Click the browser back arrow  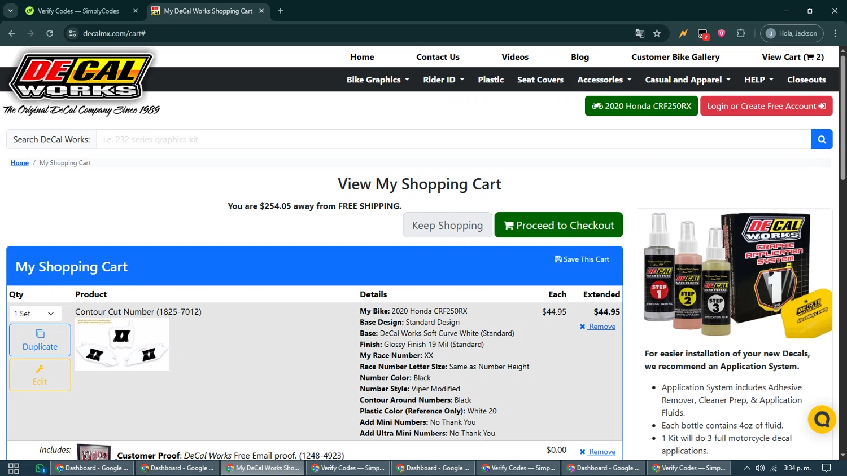pyautogui.click(x=12, y=33)
